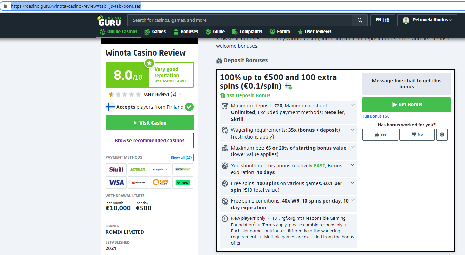The width and height of the screenshot is (465, 255).
Task: Click the search magnifier icon
Action: (360, 20)
